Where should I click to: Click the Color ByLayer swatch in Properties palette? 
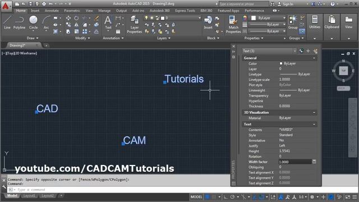(281, 63)
